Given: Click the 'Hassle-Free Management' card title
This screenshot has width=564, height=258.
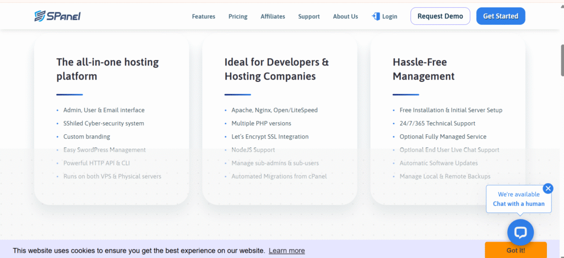Looking at the screenshot, I should click(424, 69).
